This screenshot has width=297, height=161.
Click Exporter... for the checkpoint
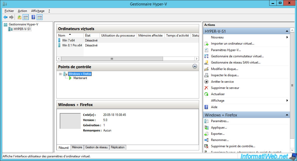(218, 134)
